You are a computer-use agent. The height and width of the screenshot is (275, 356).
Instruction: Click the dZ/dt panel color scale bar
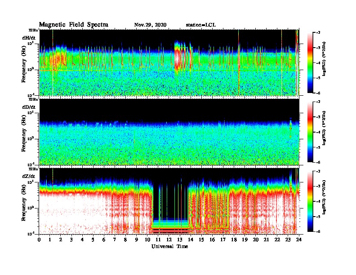[x=310, y=201]
